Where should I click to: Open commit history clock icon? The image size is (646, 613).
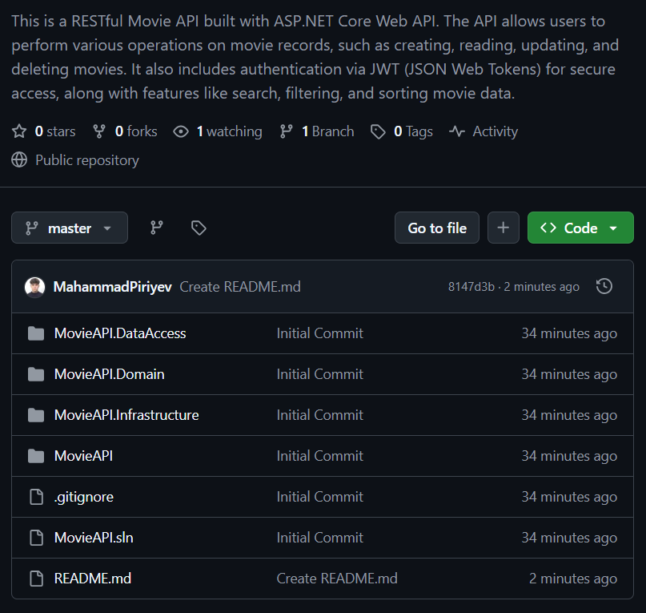tap(604, 286)
